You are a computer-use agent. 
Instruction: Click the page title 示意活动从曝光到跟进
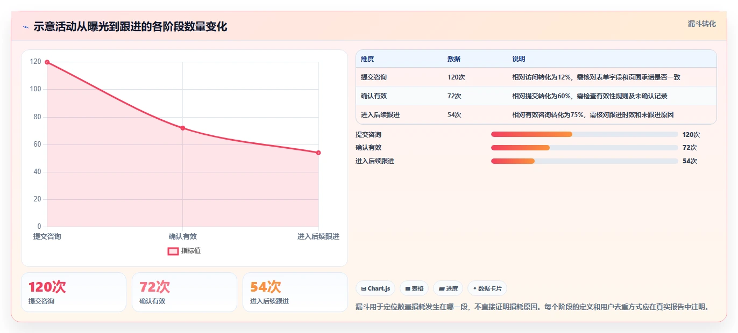131,27
